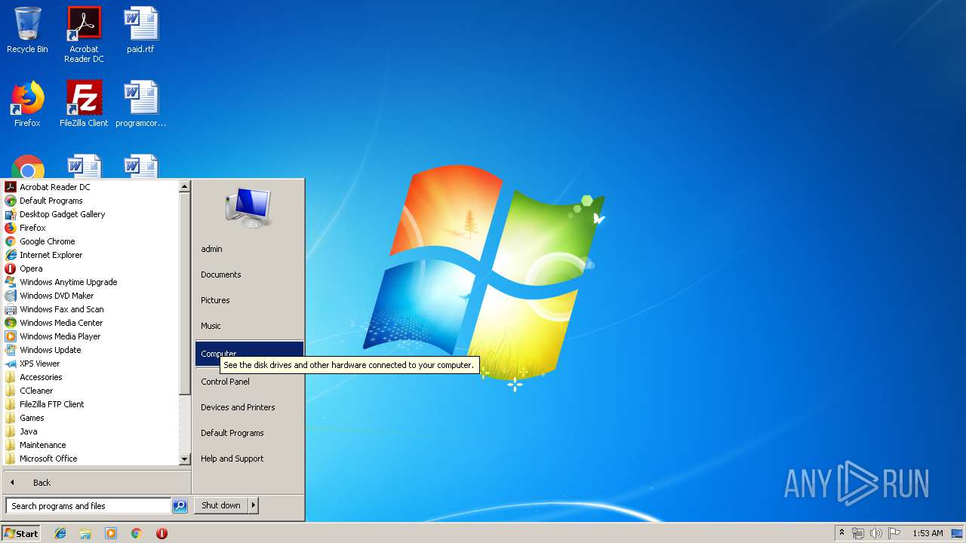Open the Shut down options arrow

point(254,505)
